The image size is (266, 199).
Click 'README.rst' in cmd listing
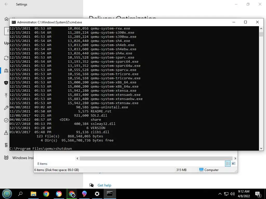coord(101,111)
